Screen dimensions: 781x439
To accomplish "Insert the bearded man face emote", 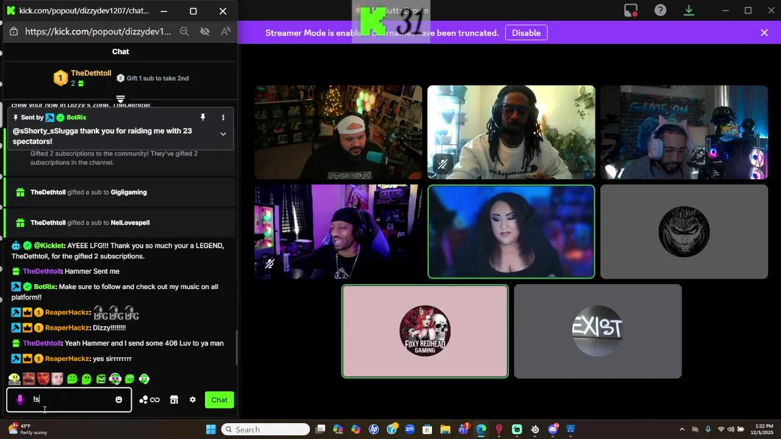I will coord(29,379).
